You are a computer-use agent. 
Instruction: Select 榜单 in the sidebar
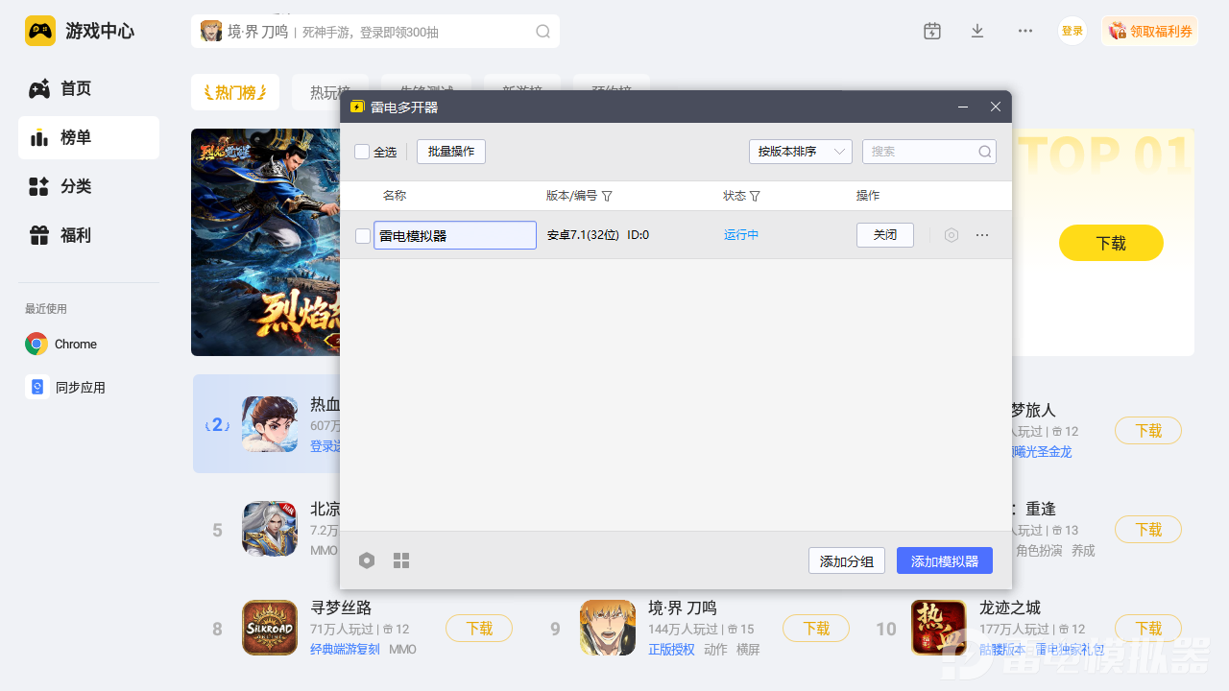[88, 137]
